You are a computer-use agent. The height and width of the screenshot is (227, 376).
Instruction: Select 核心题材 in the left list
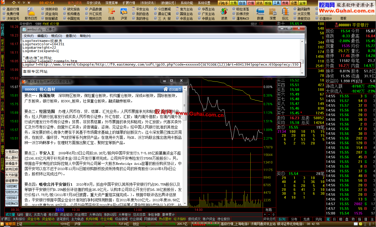12,158
